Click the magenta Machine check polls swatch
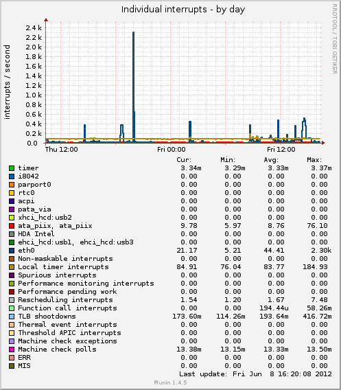This screenshot has height=390, width=341. coord(12,349)
